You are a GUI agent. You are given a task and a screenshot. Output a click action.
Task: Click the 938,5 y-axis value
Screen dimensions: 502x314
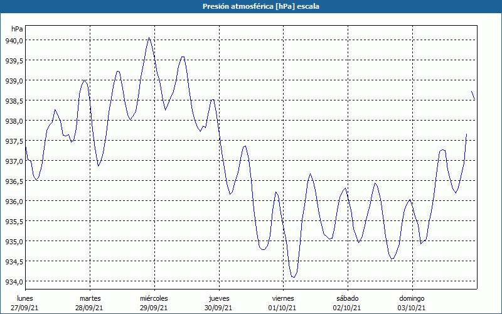[14, 101]
